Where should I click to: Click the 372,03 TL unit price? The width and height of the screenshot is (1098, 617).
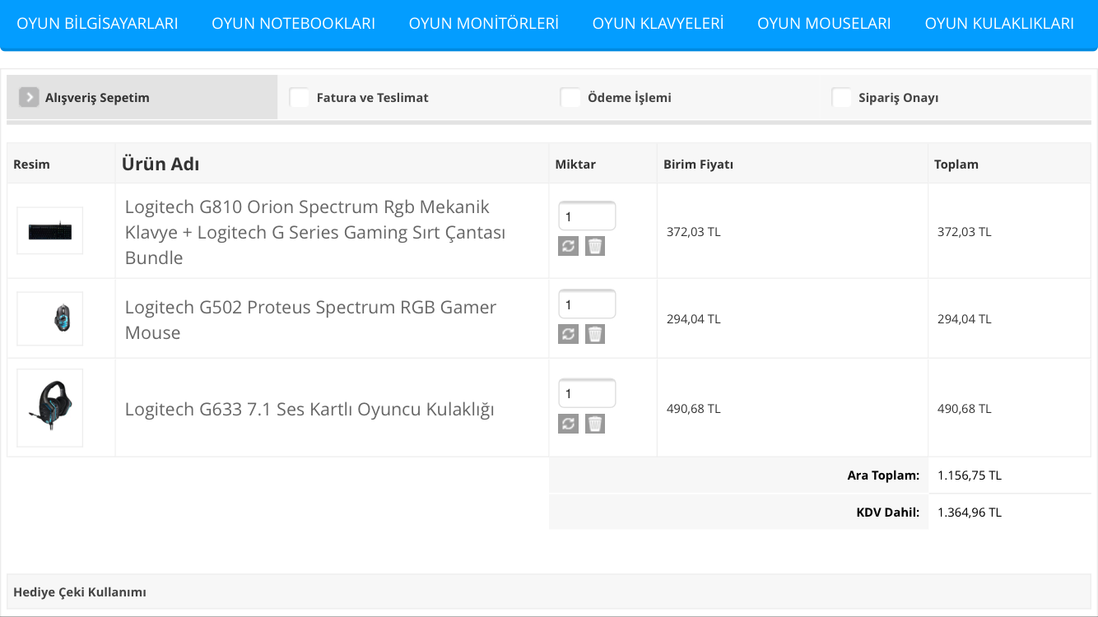point(693,232)
